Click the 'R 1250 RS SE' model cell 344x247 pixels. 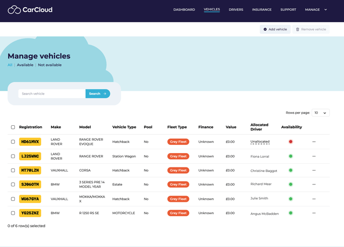[x=89, y=213]
